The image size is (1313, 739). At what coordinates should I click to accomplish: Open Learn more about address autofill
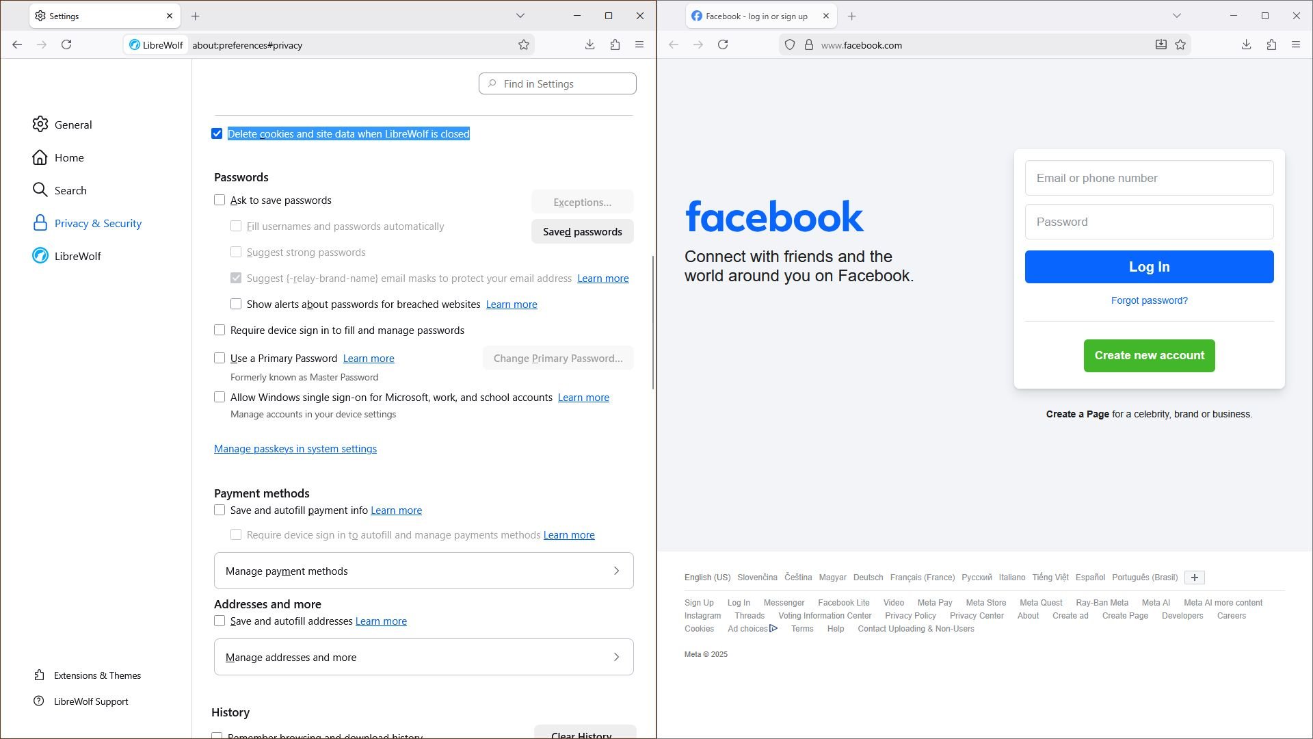coord(381,621)
